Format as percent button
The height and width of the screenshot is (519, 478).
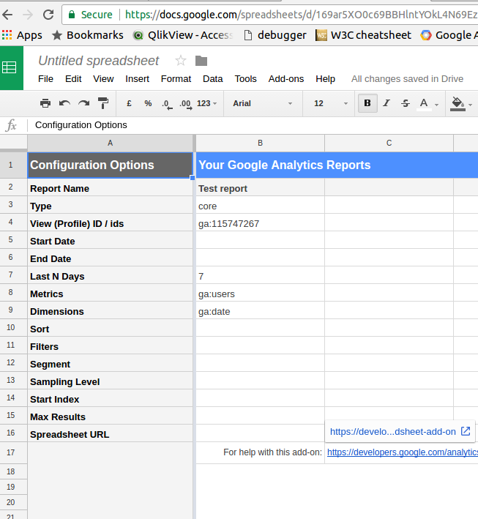[148, 103]
